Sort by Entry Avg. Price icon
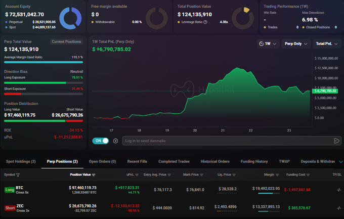Screen dimensions: 344x219 click(x=169, y=175)
